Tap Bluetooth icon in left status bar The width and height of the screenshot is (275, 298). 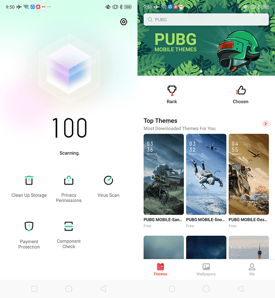121,7
